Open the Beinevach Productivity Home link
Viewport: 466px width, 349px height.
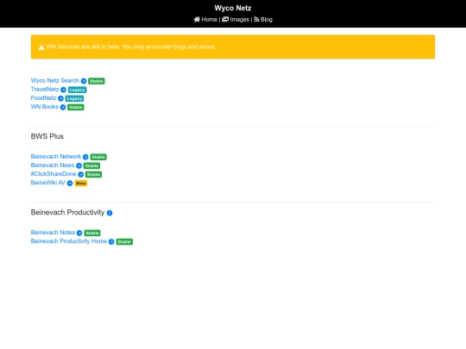[x=69, y=241]
